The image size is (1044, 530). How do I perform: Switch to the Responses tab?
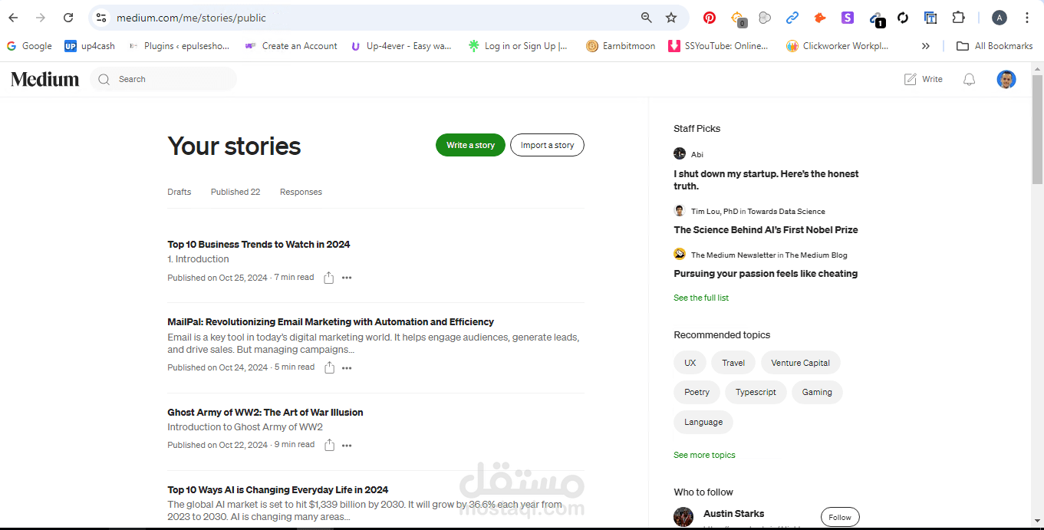coord(301,192)
